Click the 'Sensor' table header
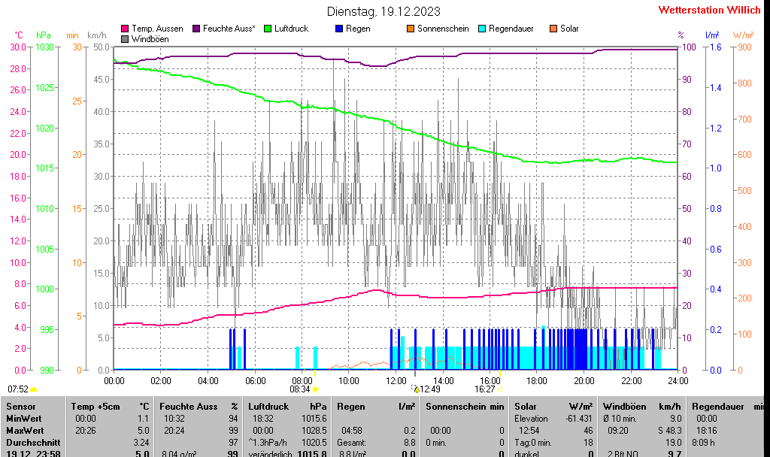 pos(21,407)
